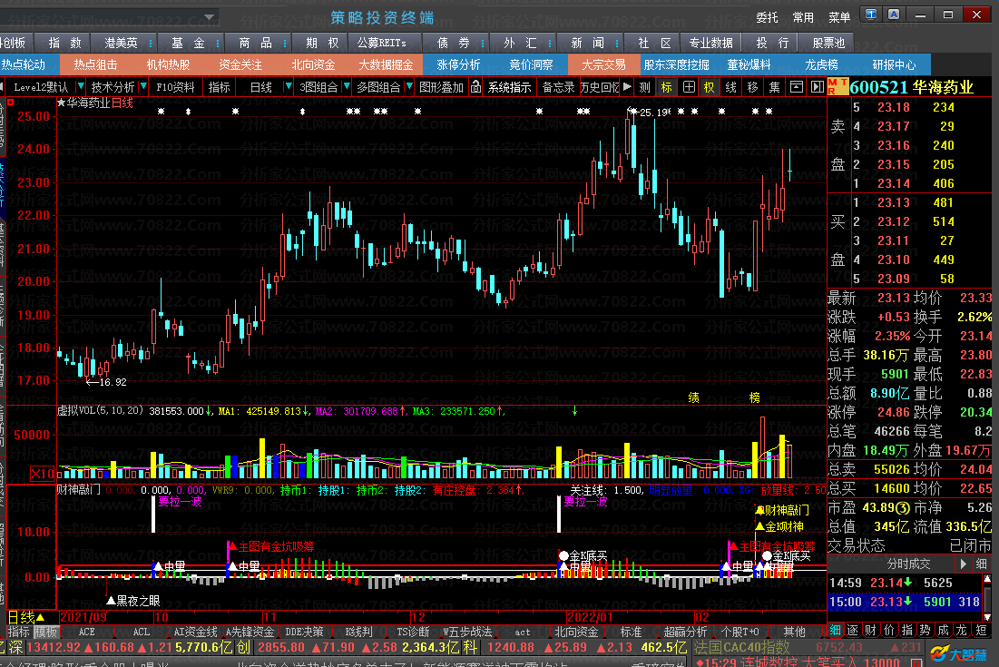The width and height of the screenshot is (999, 667).
Task: Click the arrow button beside 分时成交
Action: 964,564
